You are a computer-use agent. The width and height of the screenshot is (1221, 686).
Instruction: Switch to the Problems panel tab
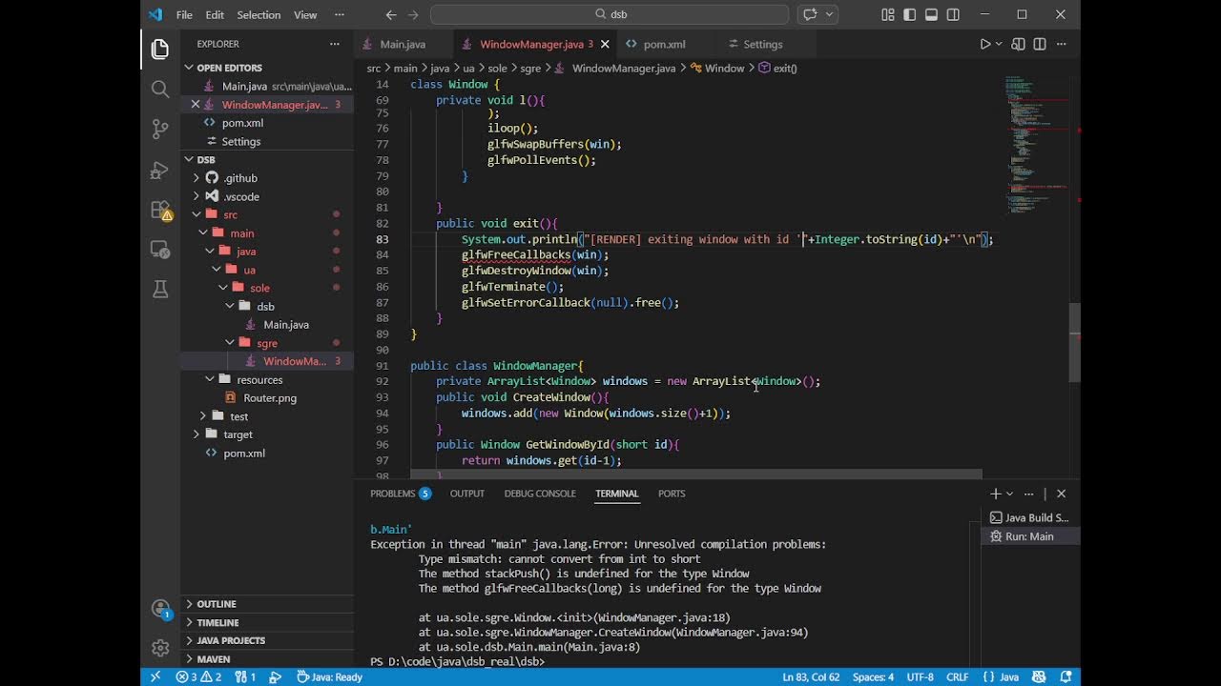401,494
